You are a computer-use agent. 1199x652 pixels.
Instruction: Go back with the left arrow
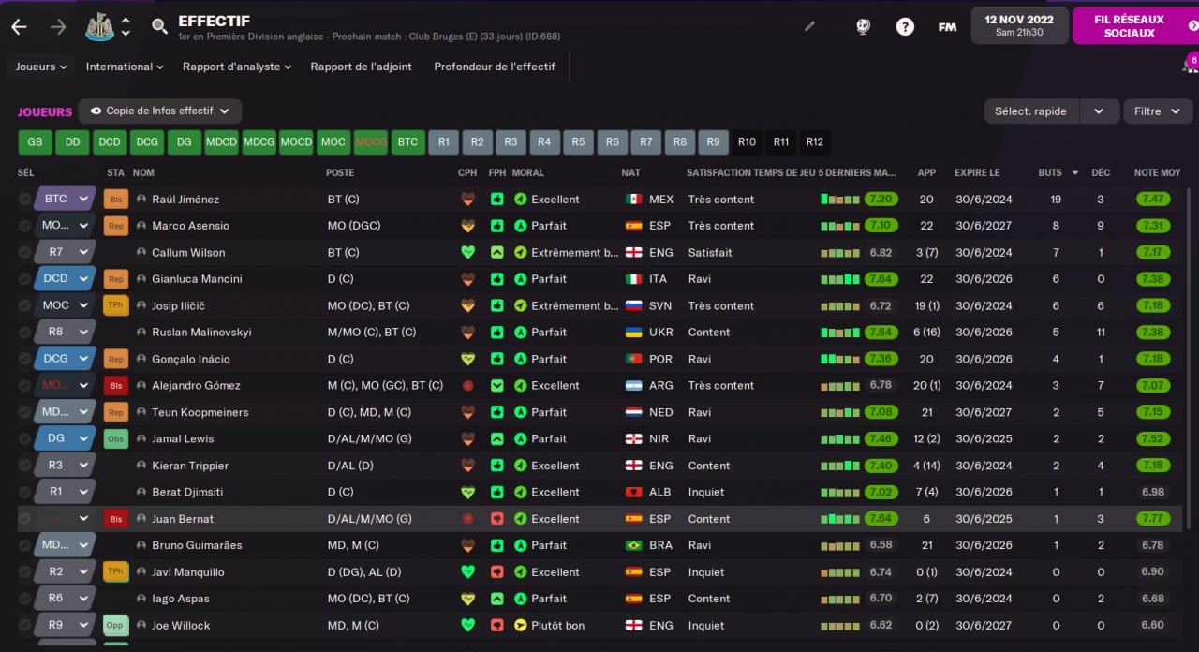click(x=19, y=26)
